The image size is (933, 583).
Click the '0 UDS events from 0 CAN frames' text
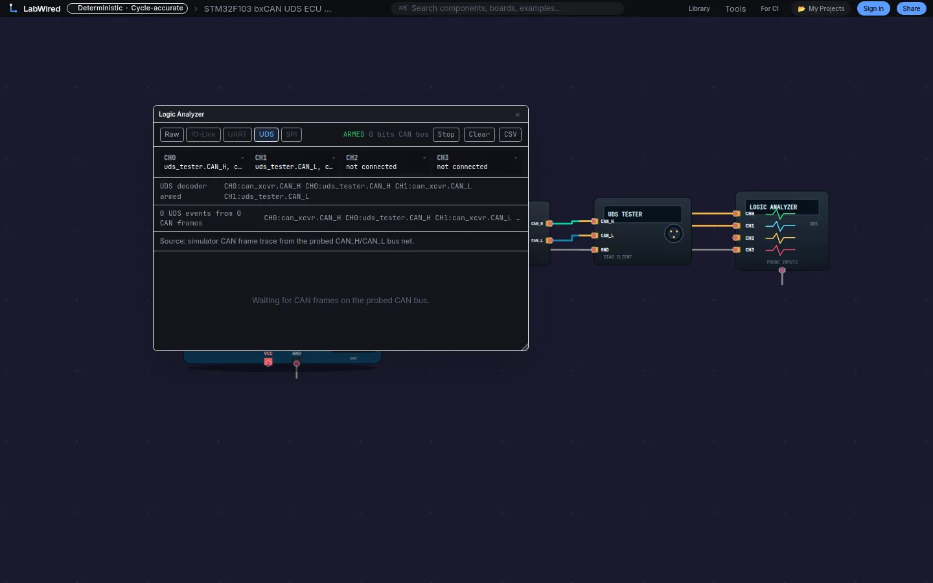click(x=201, y=218)
